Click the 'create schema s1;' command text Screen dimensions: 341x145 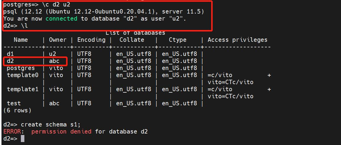click(51, 124)
